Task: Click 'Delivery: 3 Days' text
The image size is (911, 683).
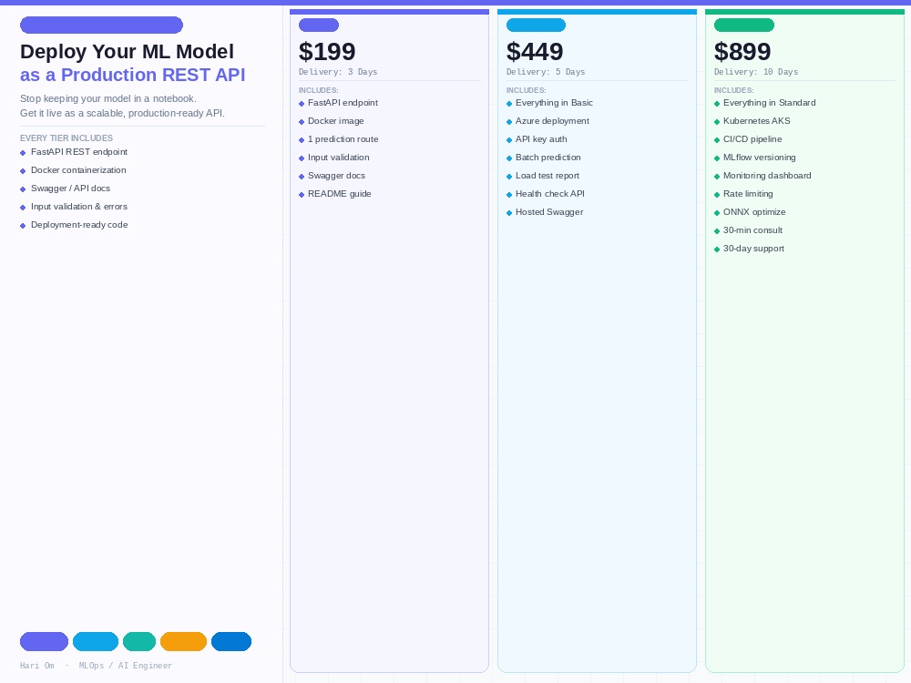Action: [x=338, y=72]
